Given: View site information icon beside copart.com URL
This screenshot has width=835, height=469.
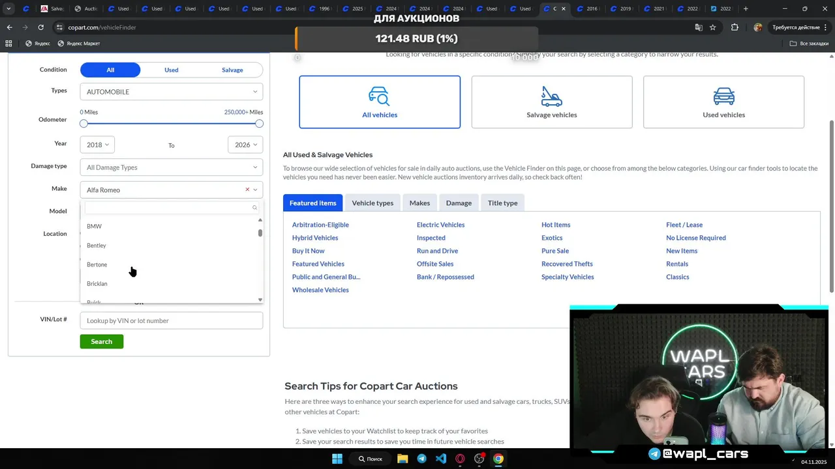Looking at the screenshot, I should point(59,27).
